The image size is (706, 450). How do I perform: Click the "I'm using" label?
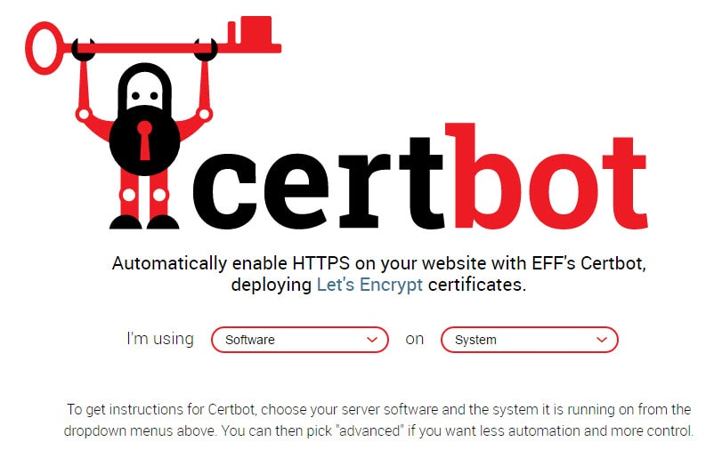(160, 339)
